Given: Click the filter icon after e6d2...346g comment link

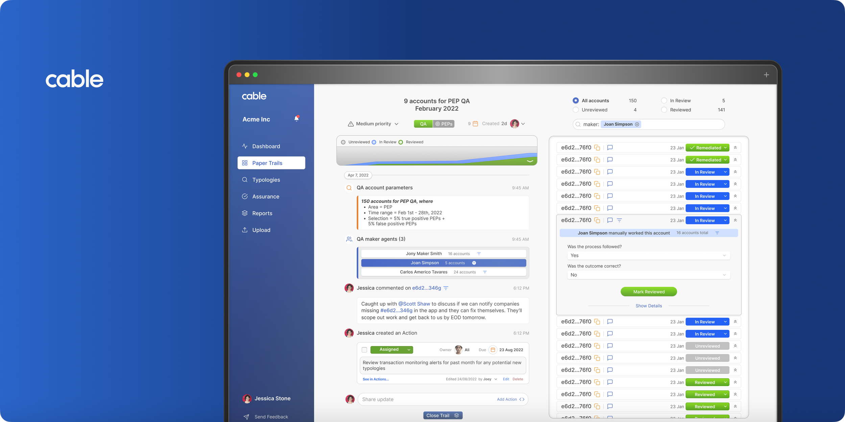Looking at the screenshot, I should (x=446, y=288).
